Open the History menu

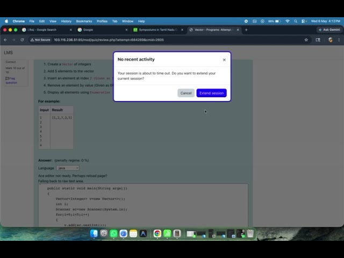(66, 21)
